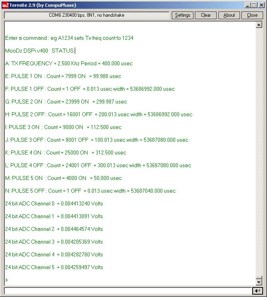Click the 'I: PULSE 3 ON' line
Image resolution: width=267 pixels, height=297 pixels.
[63, 127]
